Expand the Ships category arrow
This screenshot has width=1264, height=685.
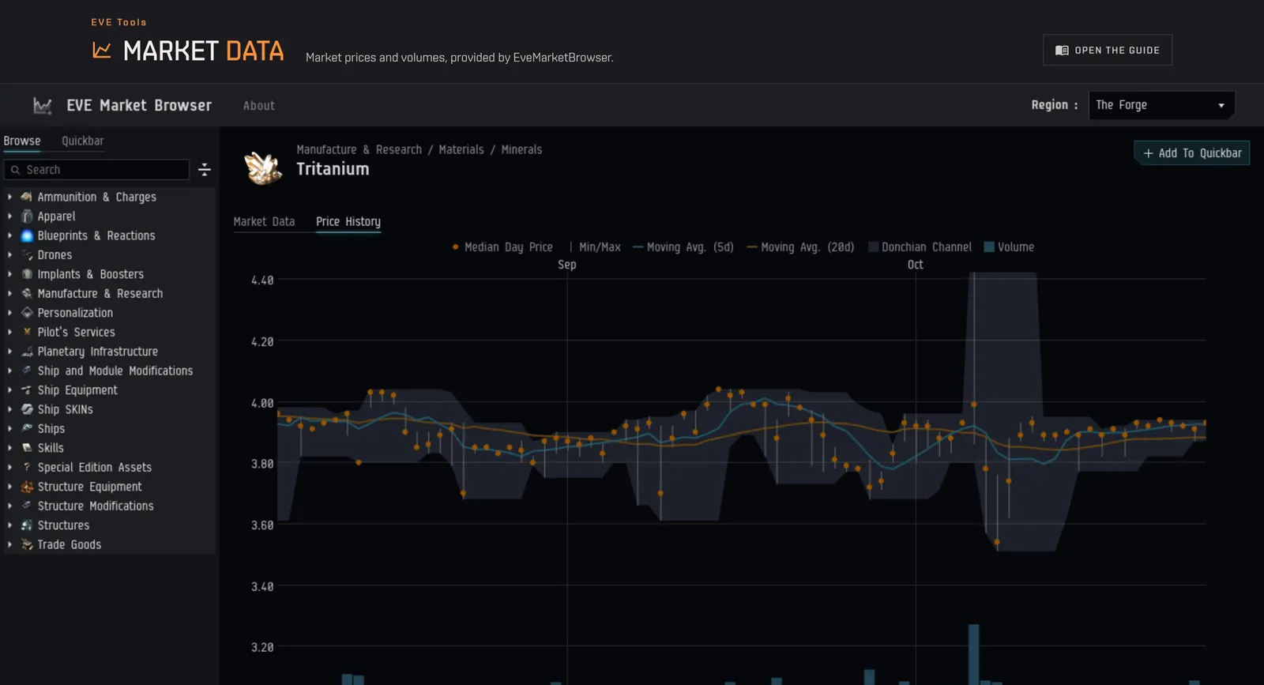(9, 428)
